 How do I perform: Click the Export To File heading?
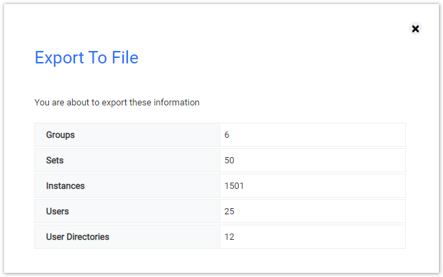pos(87,58)
